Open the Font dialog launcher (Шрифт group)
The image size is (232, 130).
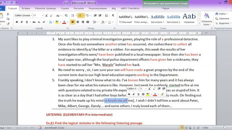pyautogui.click(x=68, y=28)
